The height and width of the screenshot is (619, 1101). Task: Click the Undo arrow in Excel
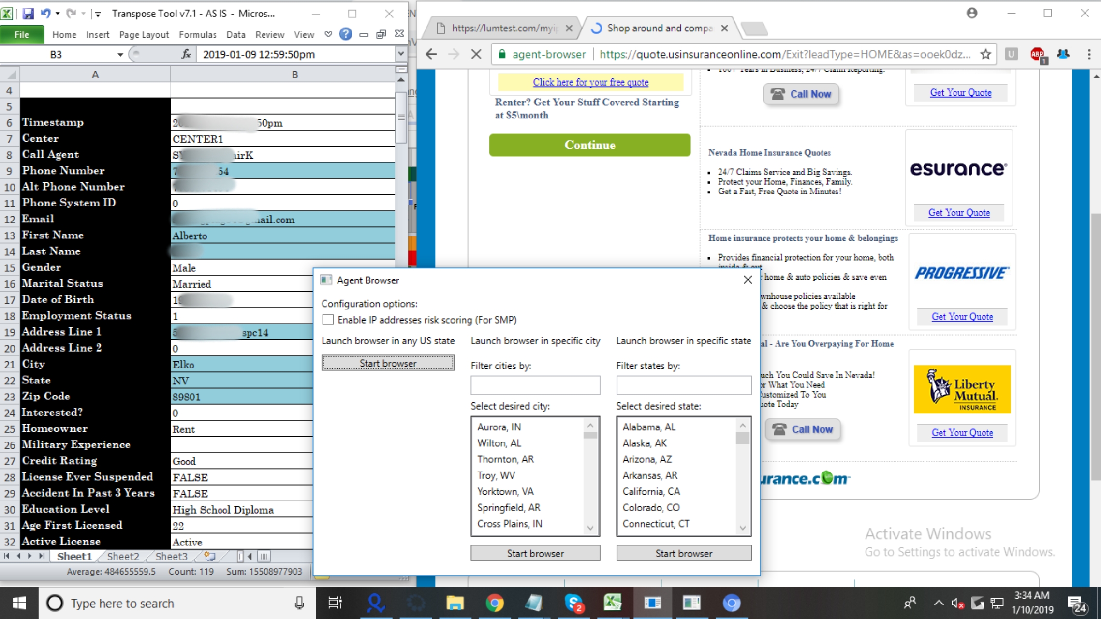coord(45,14)
